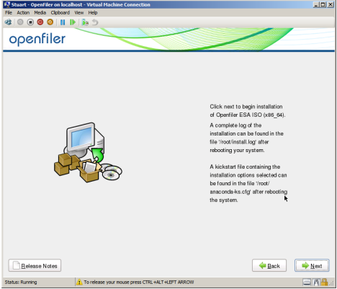Click the installer computer and boxes illustration
337x289 pixels.
coord(88,152)
